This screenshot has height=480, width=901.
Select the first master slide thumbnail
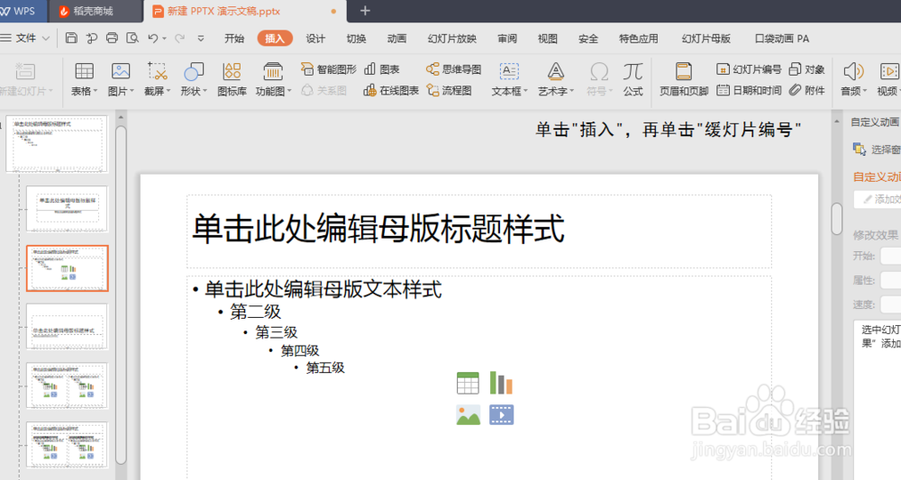pos(57,144)
